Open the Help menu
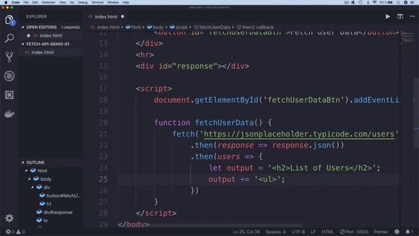This screenshot has height=236, width=419. (x=126, y=3)
